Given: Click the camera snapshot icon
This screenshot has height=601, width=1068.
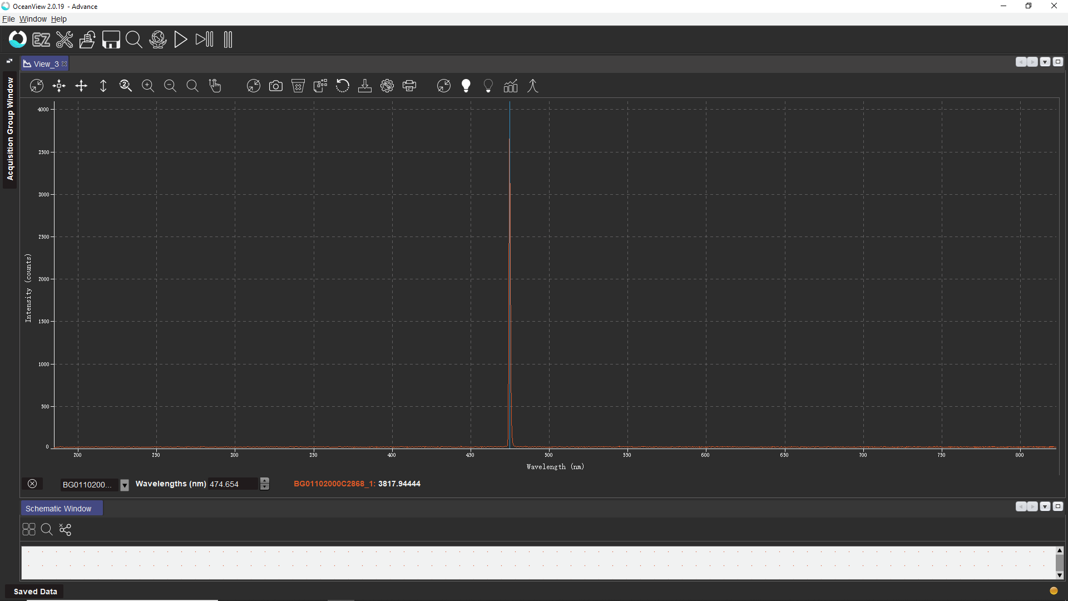Looking at the screenshot, I should pyautogui.click(x=276, y=86).
